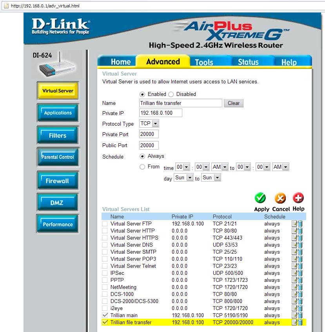Open the Performance section

click(58, 224)
